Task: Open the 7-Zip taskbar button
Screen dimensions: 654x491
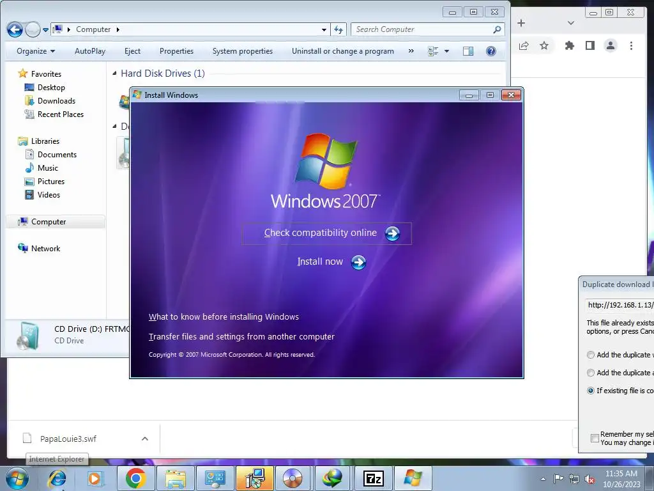Action: tap(373, 478)
